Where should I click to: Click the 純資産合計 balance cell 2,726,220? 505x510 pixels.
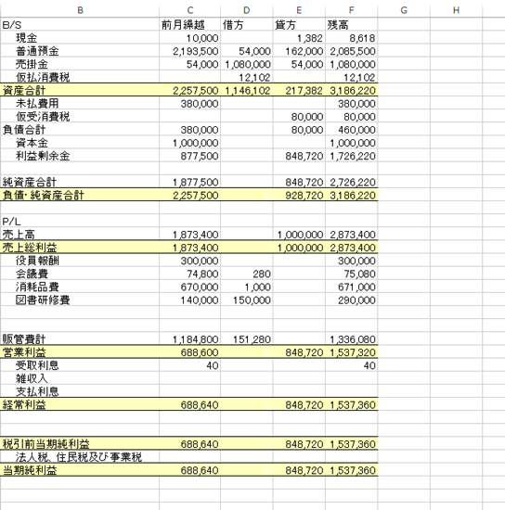351,182
